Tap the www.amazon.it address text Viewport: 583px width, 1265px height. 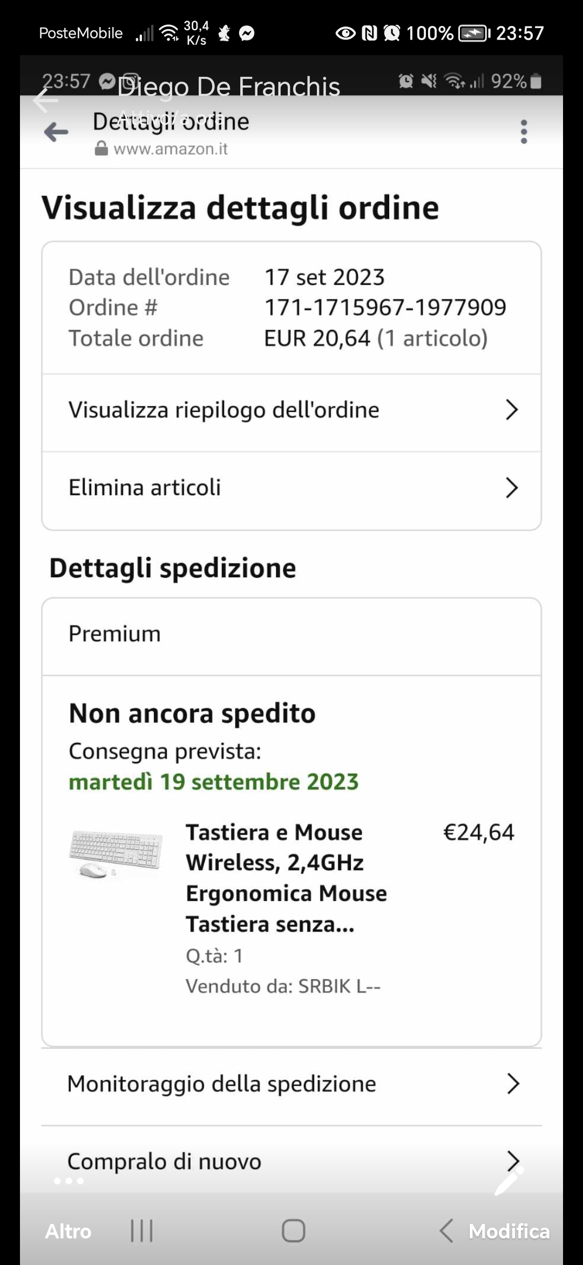(x=171, y=149)
